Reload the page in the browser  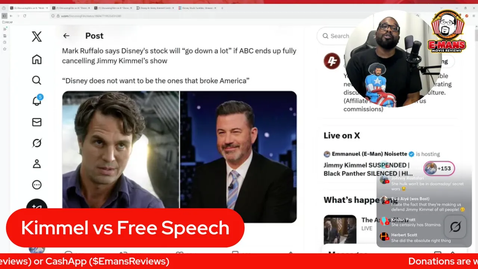coord(25,16)
